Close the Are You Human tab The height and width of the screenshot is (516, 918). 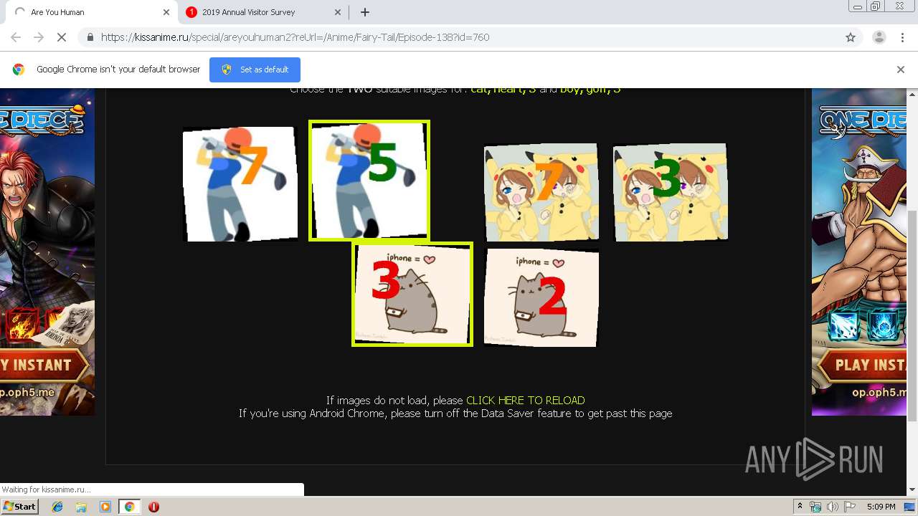point(166,12)
